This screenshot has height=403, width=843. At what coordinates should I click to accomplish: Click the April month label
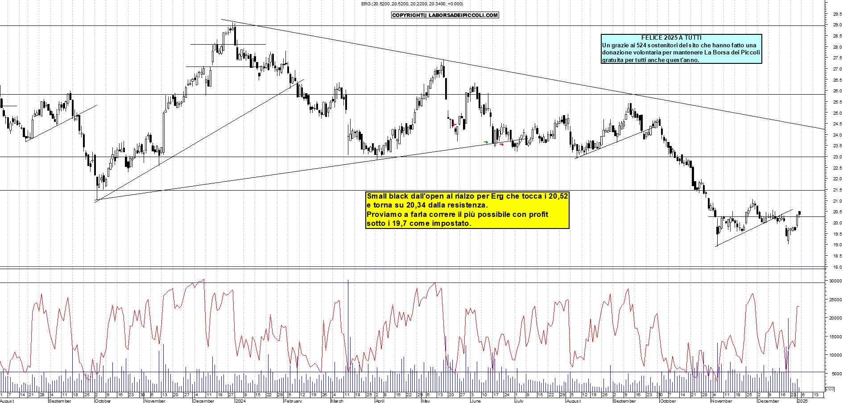tap(380, 401)
